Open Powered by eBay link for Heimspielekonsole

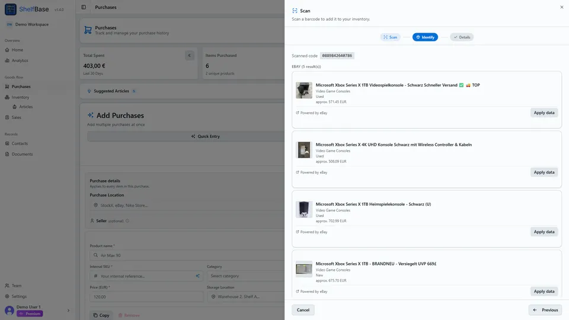(311, 232)
